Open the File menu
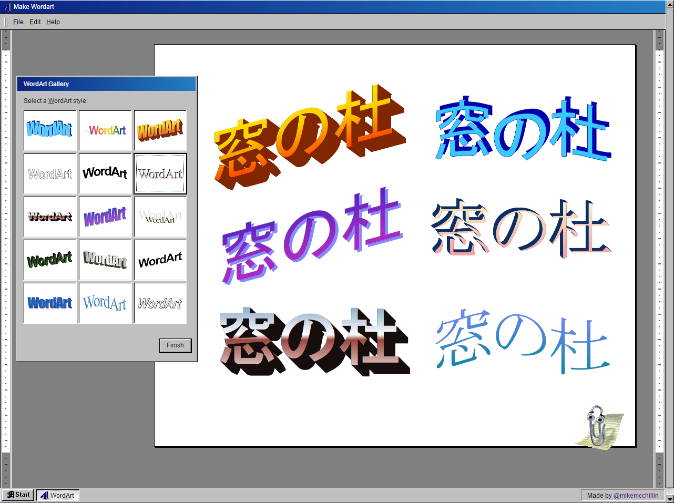This screenshot has height=503, width=674. click(18, 22)
